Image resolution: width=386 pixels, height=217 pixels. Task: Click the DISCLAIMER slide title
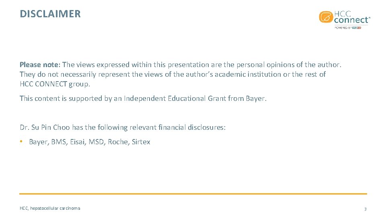click(50, 14)
